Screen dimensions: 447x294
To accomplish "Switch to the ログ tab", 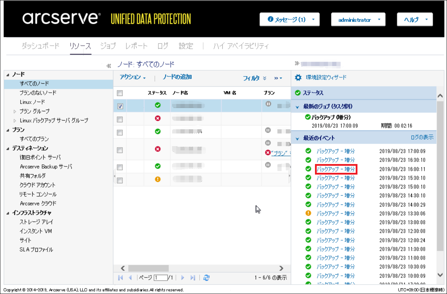I will (x=163, y=46).
